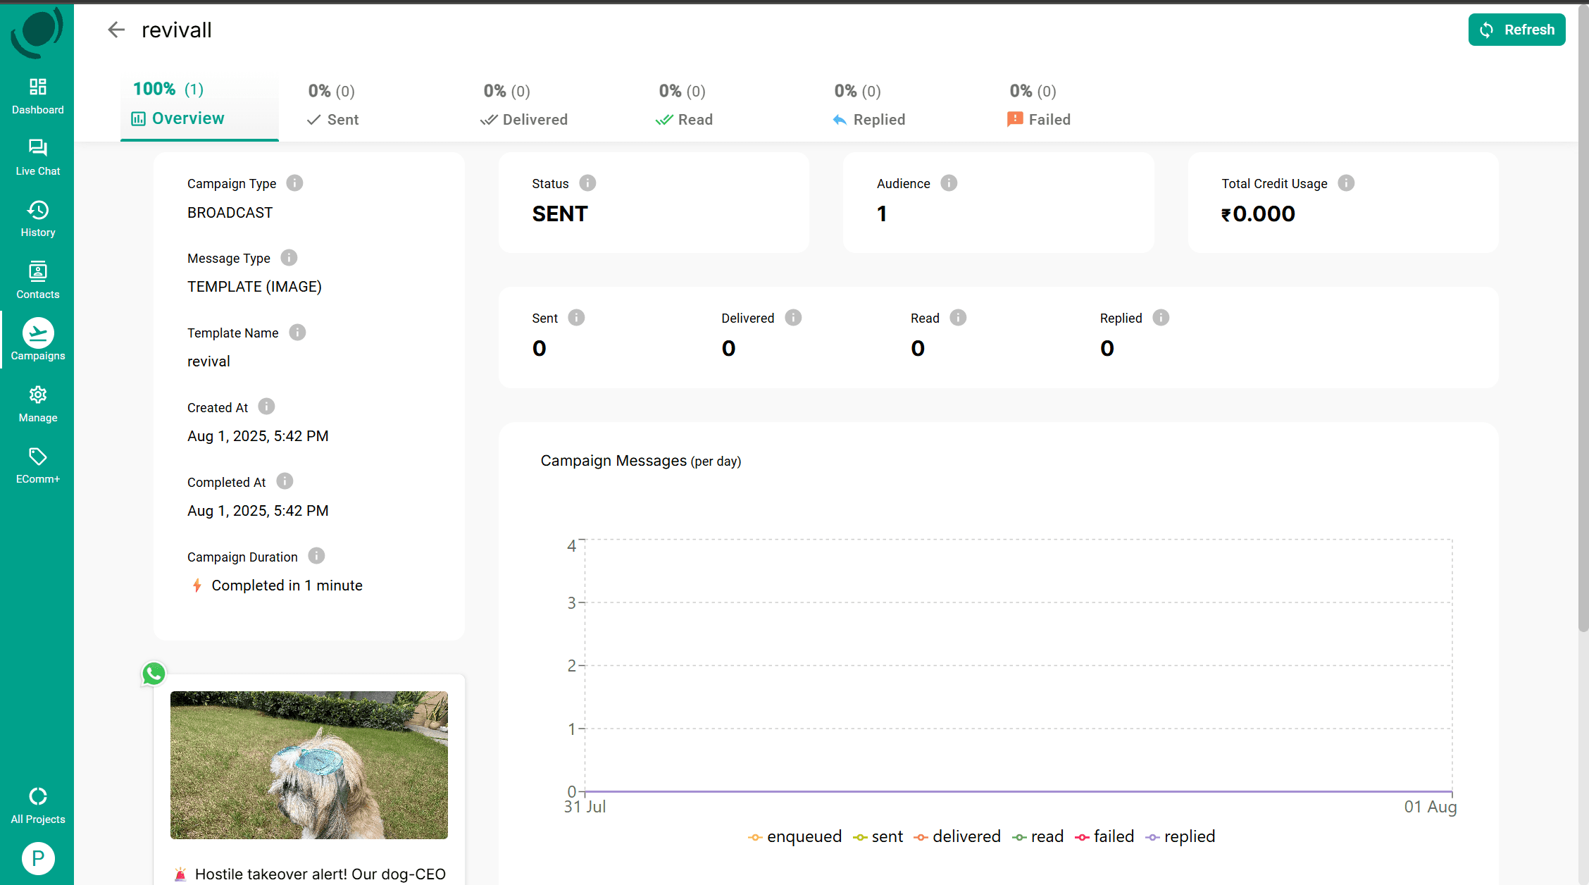Click the Refresh button
Image resolution: width=1589 pixels, height=885 pixels.
click(1516, 30)
